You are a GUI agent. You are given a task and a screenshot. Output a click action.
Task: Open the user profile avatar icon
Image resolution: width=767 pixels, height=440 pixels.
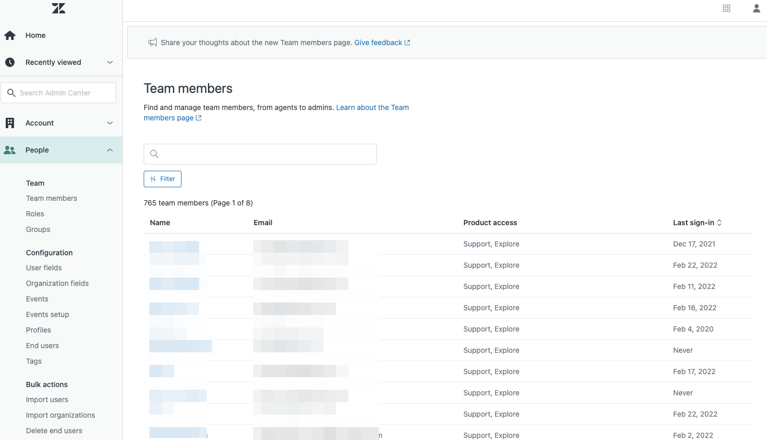(x=757, y=8)
